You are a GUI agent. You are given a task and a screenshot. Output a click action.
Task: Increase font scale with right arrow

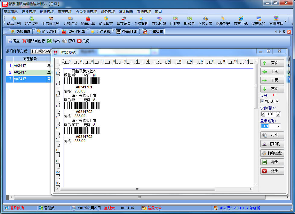click(x=278, y=114)
